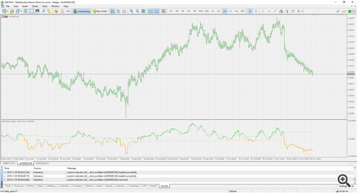Toggle the AutoTrading button
Screen dimensions: 357x193
82,11
